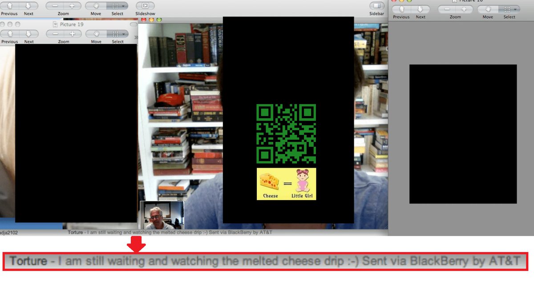Zoom in with plus in Picture 19 window

72,34
